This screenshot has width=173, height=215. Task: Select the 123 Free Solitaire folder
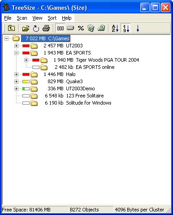click(85, 96)
